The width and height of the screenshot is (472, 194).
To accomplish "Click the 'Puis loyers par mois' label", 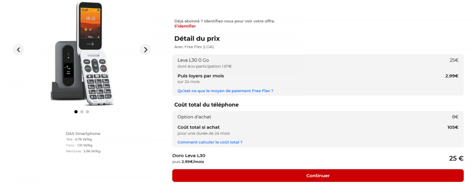I will (201, 76).
